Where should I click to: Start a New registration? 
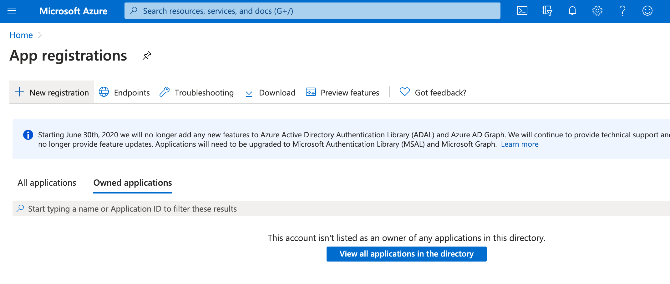[52, 92]
